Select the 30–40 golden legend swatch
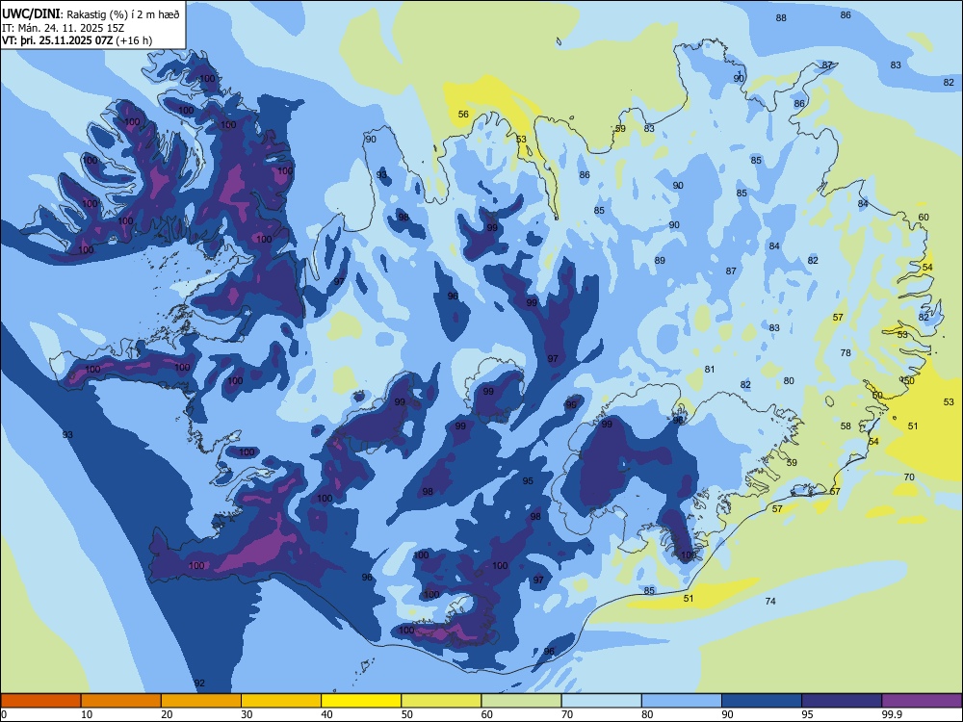This screenshot has width=963, height=722. pos(281,701)
